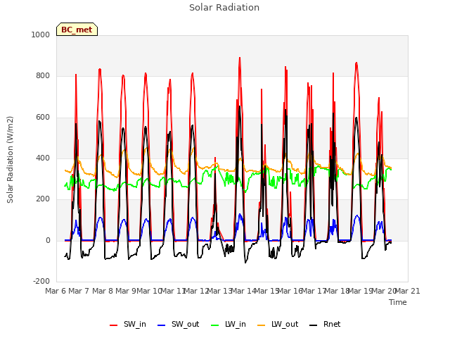
Task: Click the black Rnet legend color marker
Action: [314, 325]
